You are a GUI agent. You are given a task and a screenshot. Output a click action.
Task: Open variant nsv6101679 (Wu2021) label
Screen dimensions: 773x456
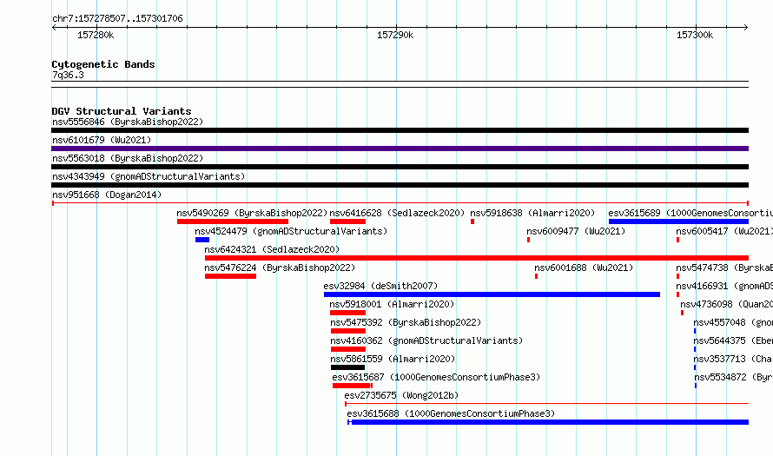coord(102,140)
